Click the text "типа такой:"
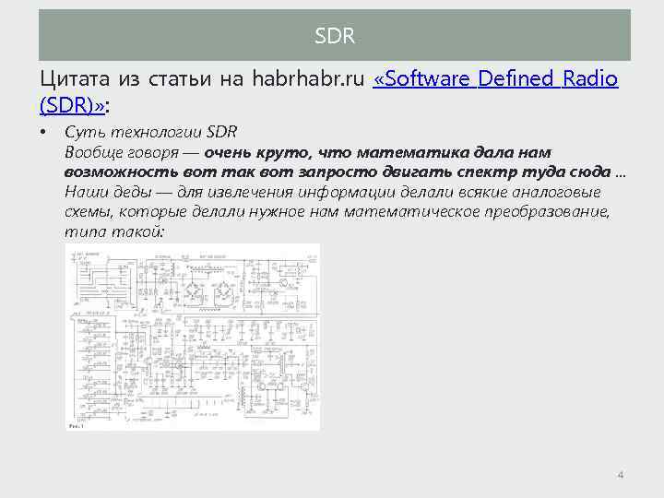Viewport: 664px width, 498px height. click(114, 232)
